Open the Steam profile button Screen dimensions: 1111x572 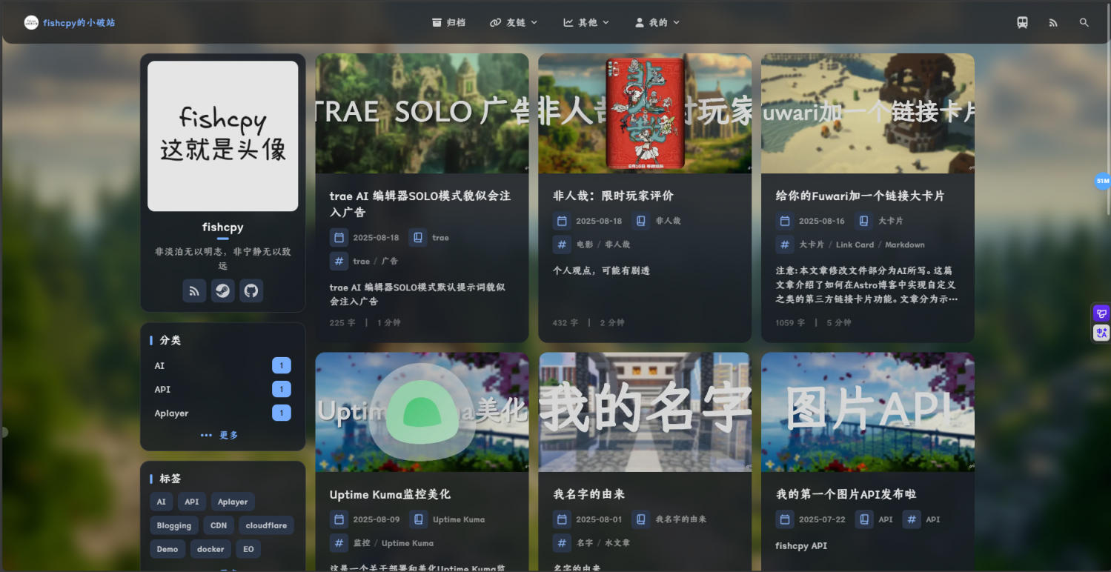pos(223,290)
